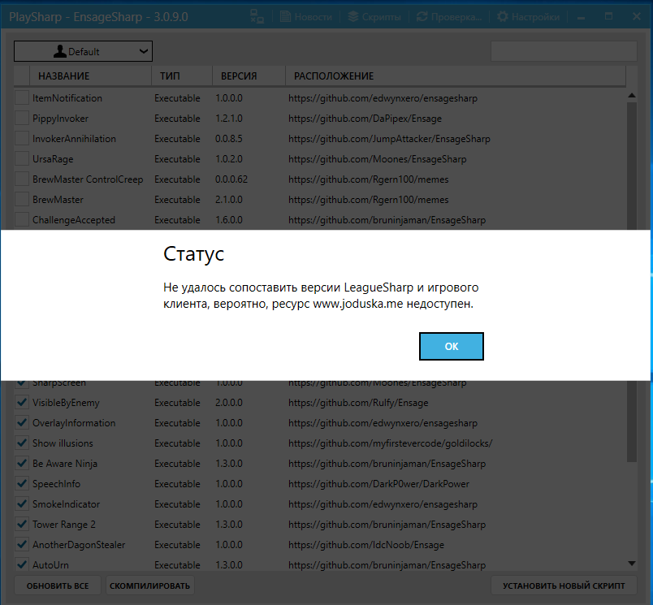
Task: Click the scrollbar up arrow
Action: point(632,95)
